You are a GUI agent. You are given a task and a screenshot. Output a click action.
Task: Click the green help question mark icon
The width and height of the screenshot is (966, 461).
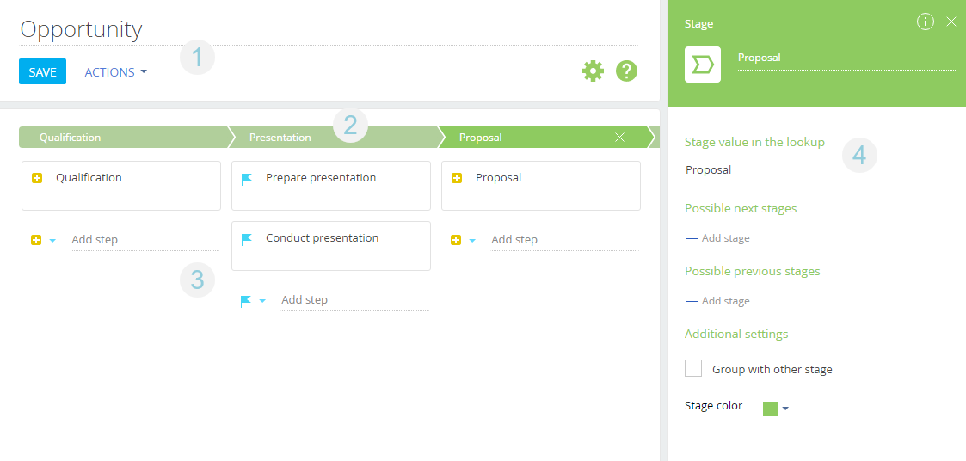tap(626, 71)
